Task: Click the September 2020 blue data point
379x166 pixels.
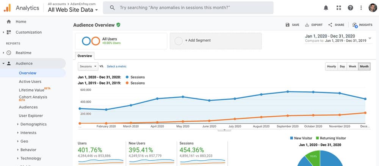Action: pyautogui.click(x=288, y=92)
